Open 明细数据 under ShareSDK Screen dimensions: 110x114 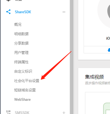(21, 34)
